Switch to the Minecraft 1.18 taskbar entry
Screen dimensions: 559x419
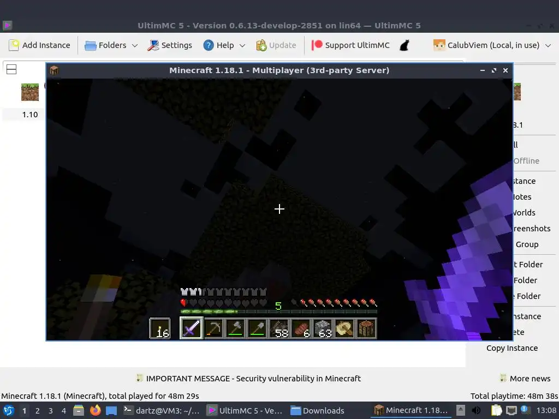point(411,410)
